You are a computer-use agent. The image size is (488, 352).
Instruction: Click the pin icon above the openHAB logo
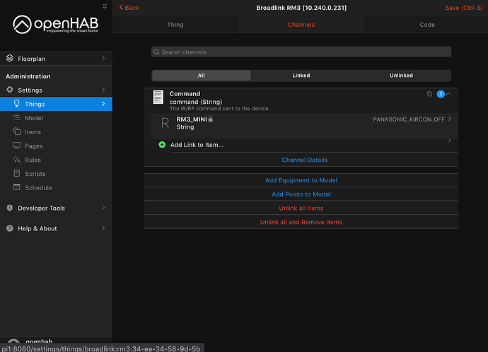[105, 6]
